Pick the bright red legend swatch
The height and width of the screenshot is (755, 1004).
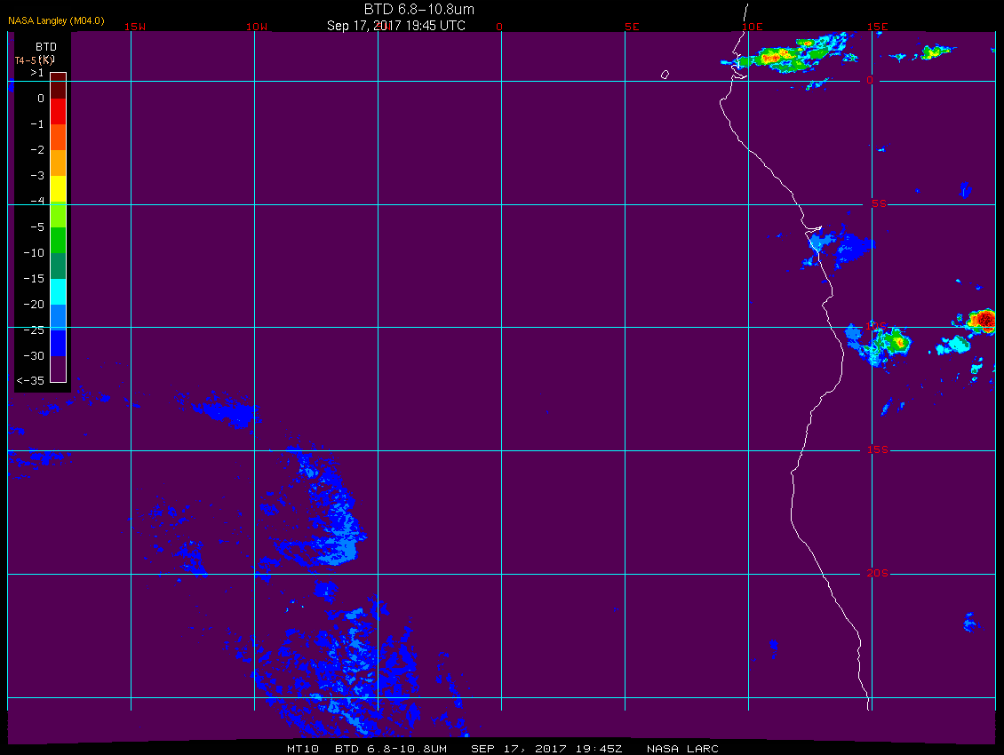click(x=59, y=111)
